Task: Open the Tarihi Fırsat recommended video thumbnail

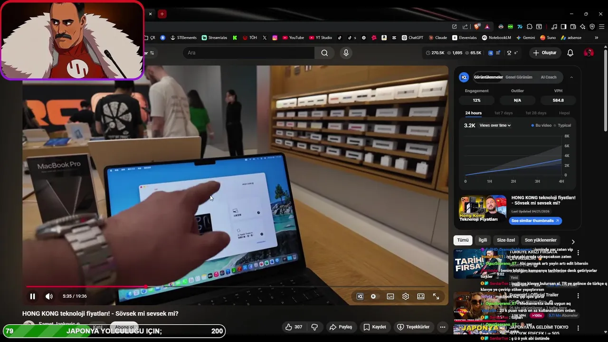Action: tap(480, 264)
